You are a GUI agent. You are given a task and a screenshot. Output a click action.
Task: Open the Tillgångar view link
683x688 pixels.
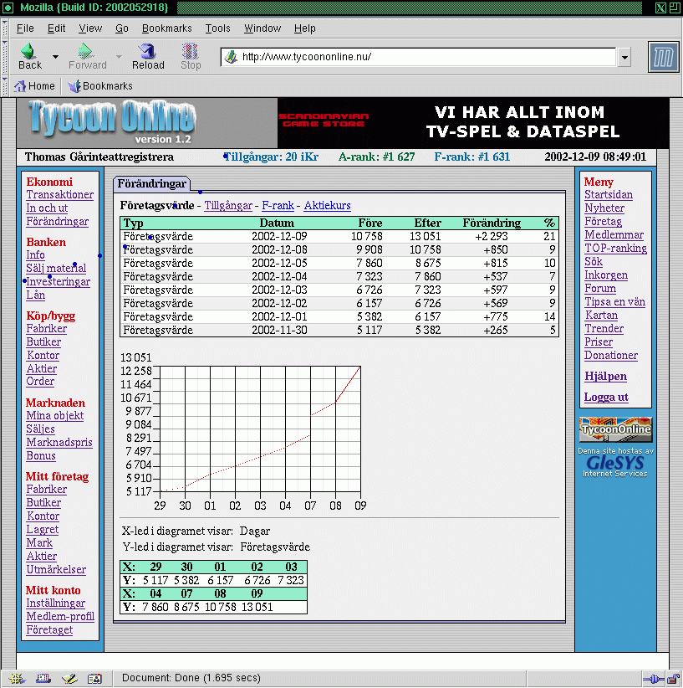pos(228,205)
